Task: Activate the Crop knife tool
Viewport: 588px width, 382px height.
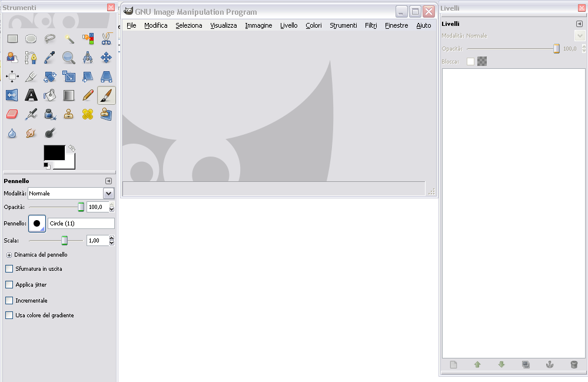Action: (31, 77)
